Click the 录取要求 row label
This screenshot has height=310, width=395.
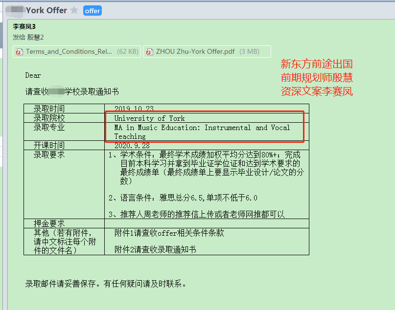(49, 155)
